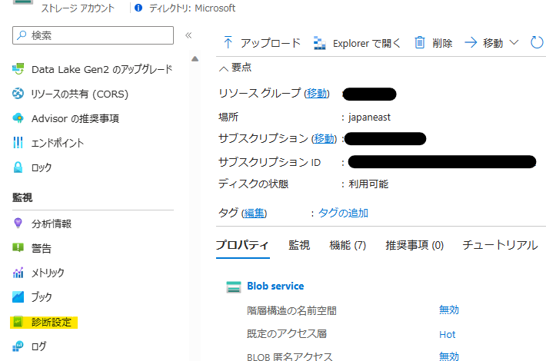The width and height of the screenshot is (546, 361).
Task: Click the 監視 section header in sidebar
Action: pyautogui.click(x=22, y=197)
